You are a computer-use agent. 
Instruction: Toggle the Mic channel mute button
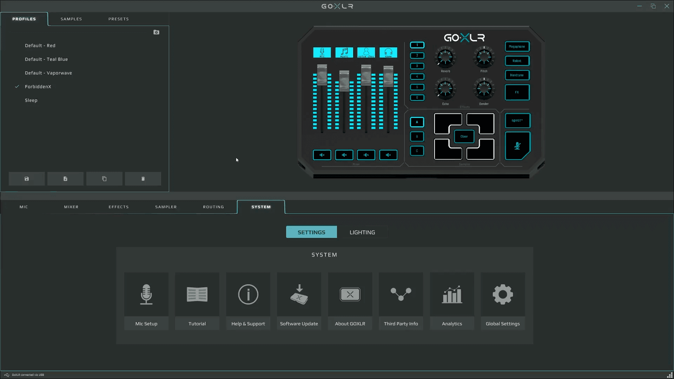[x=322, y=155]
